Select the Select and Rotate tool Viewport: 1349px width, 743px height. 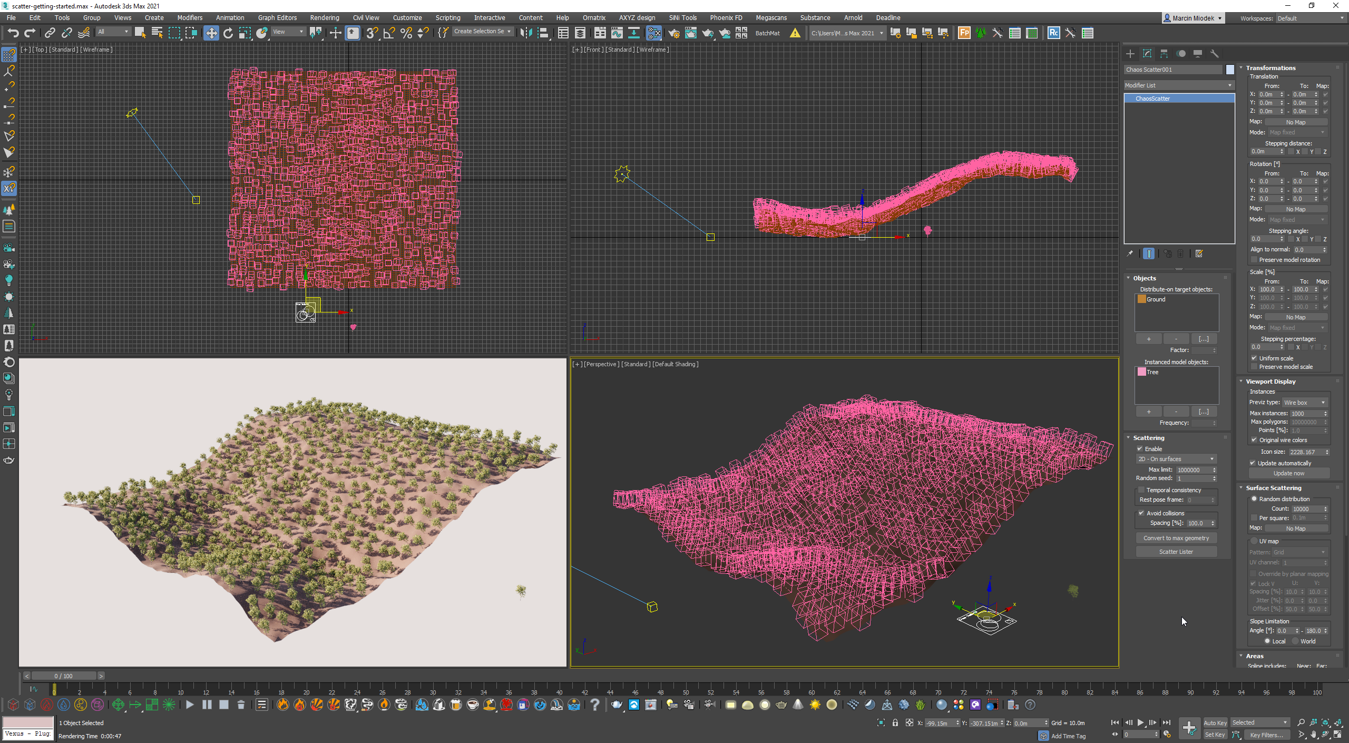click(228, 33)
